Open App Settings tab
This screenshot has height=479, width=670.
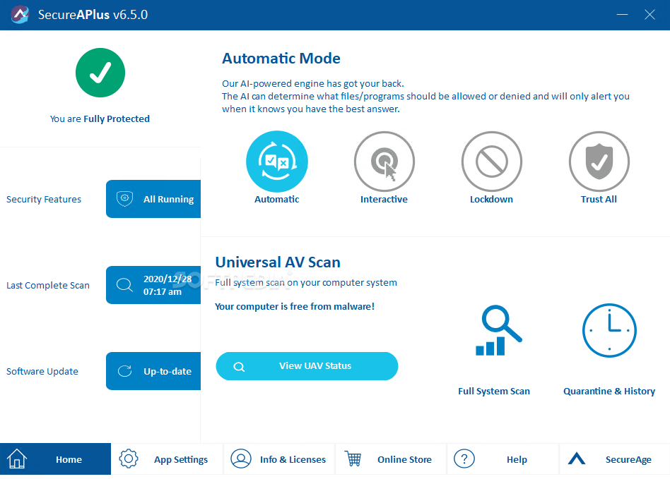point(167,459)
